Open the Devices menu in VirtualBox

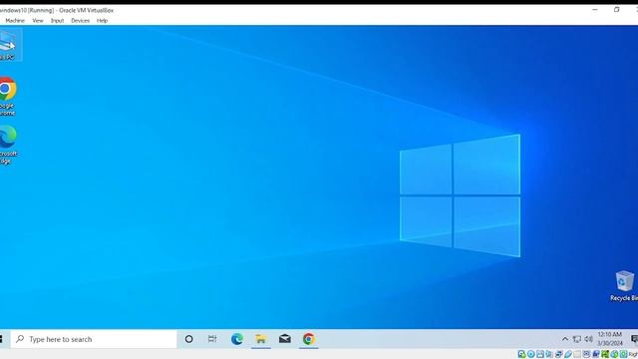tap(80, 20)
